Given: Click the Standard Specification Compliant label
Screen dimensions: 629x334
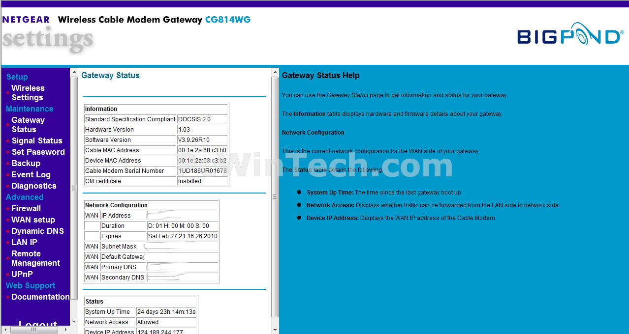Looking at the screenshot, I should click(x=130, y=119).
